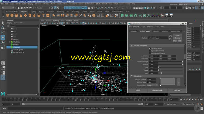Activate the Rotate tool in toolbox

3,42
